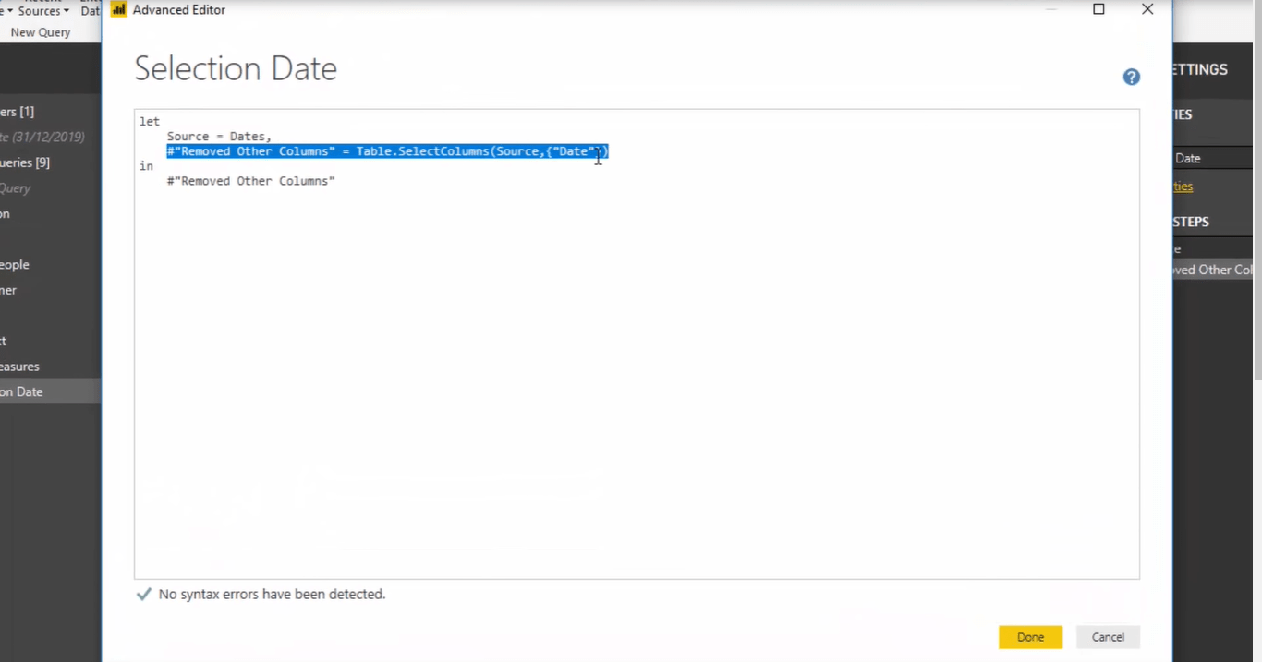The width and height of the screenshot is (1262, 662).
Task: Click the blue help question mark icon
Action: point(1131,77)
